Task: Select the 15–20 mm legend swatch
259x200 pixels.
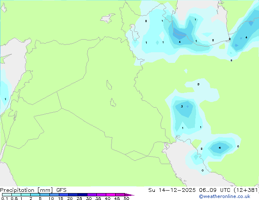Action: point(64,195)
